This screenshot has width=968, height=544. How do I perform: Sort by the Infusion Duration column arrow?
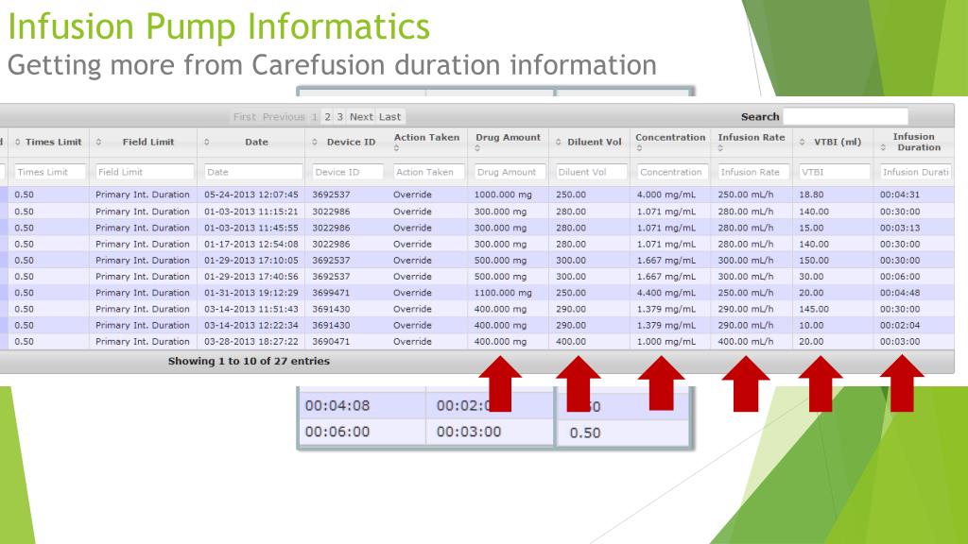[x=883, y=147]
